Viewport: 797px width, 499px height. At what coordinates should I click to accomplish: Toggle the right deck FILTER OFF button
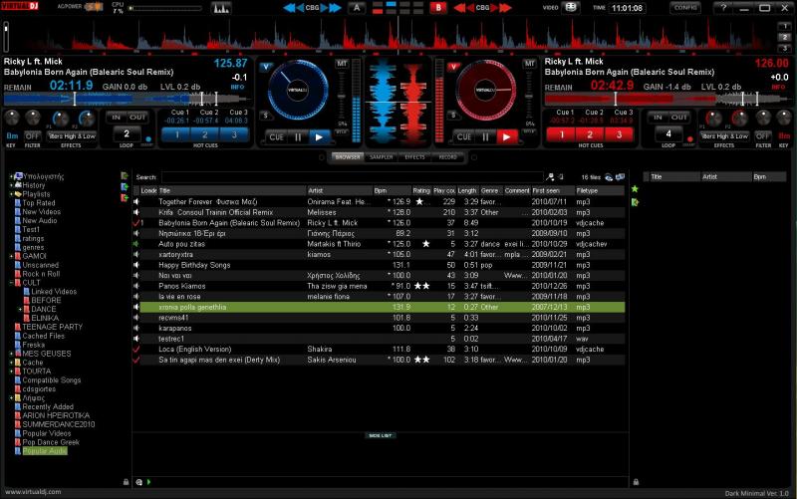(x=762, y=136)
